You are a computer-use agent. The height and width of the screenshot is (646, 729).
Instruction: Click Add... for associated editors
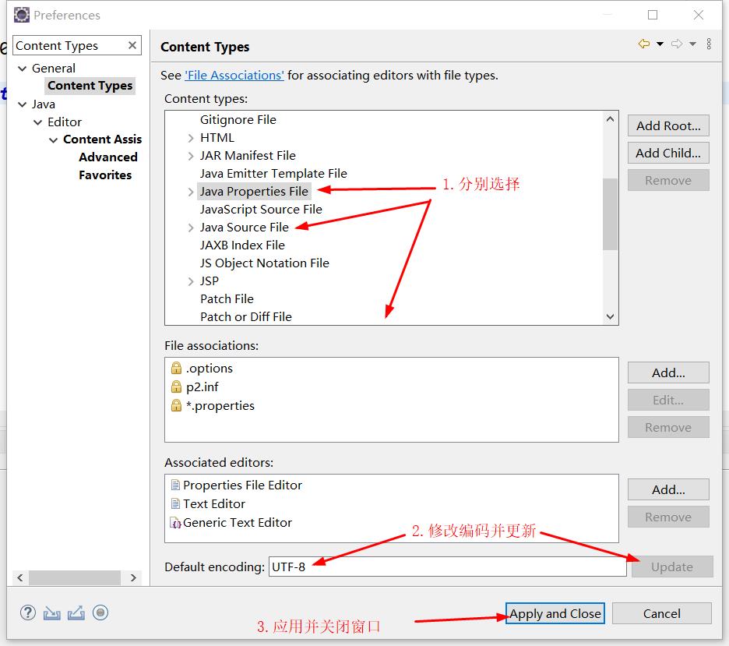point(668,489)
